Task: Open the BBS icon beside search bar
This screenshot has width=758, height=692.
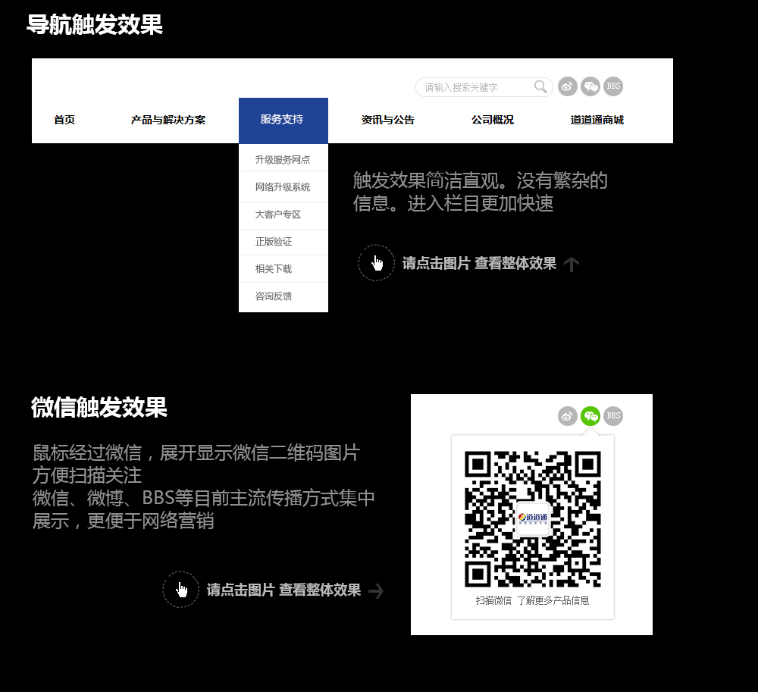Action: tap(613, 87)
